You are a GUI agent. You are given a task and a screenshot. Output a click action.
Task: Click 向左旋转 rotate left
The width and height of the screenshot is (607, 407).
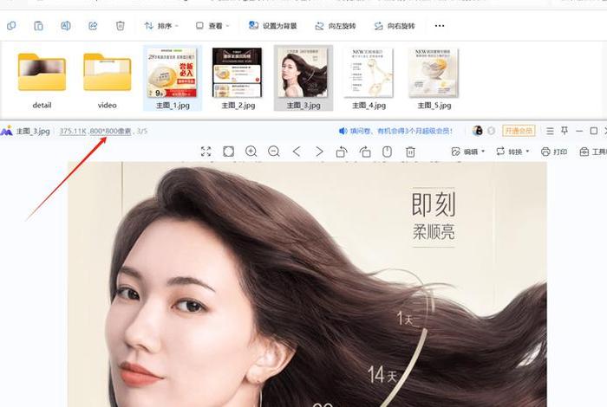(336, 26)
